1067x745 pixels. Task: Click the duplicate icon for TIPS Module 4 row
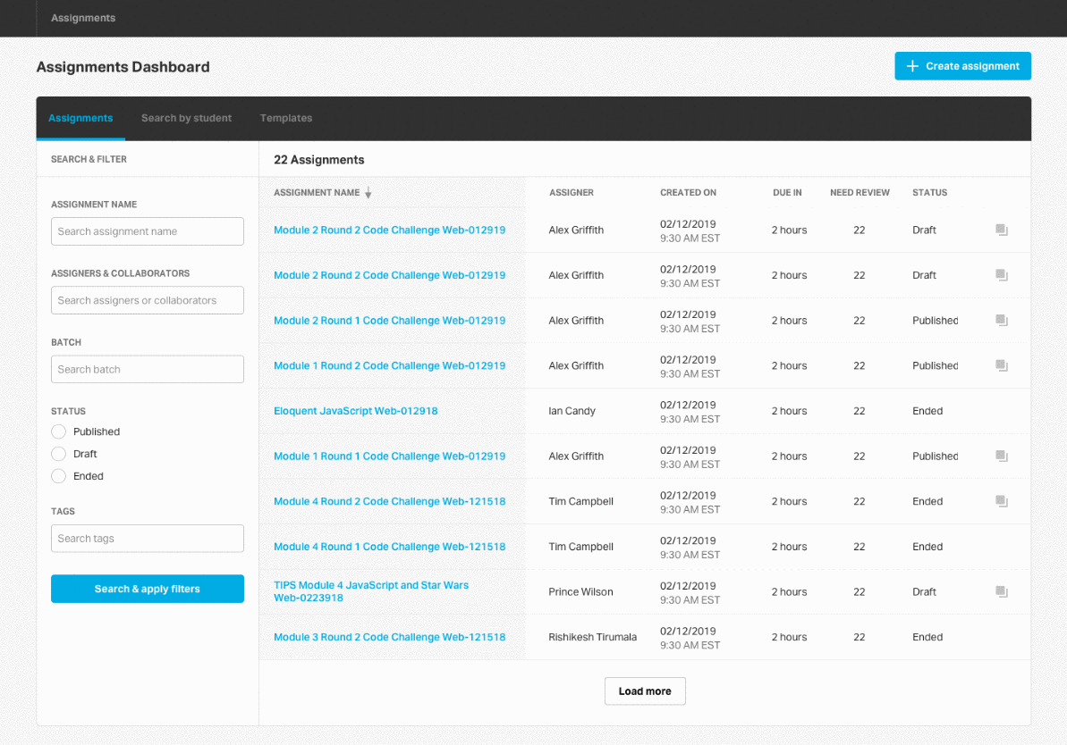click(x=1002, y=592)
